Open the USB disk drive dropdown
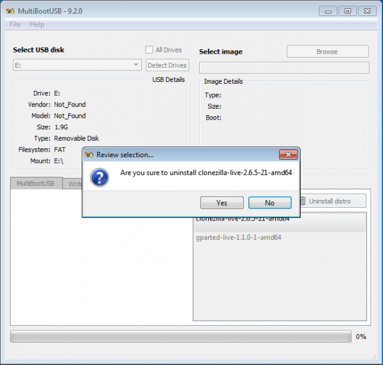The height and width of the screenshot is (365, 383). [x=77, y=65]
